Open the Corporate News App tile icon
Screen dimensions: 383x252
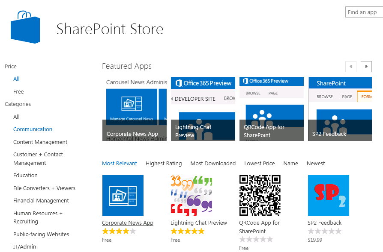[x=123, y=196]
